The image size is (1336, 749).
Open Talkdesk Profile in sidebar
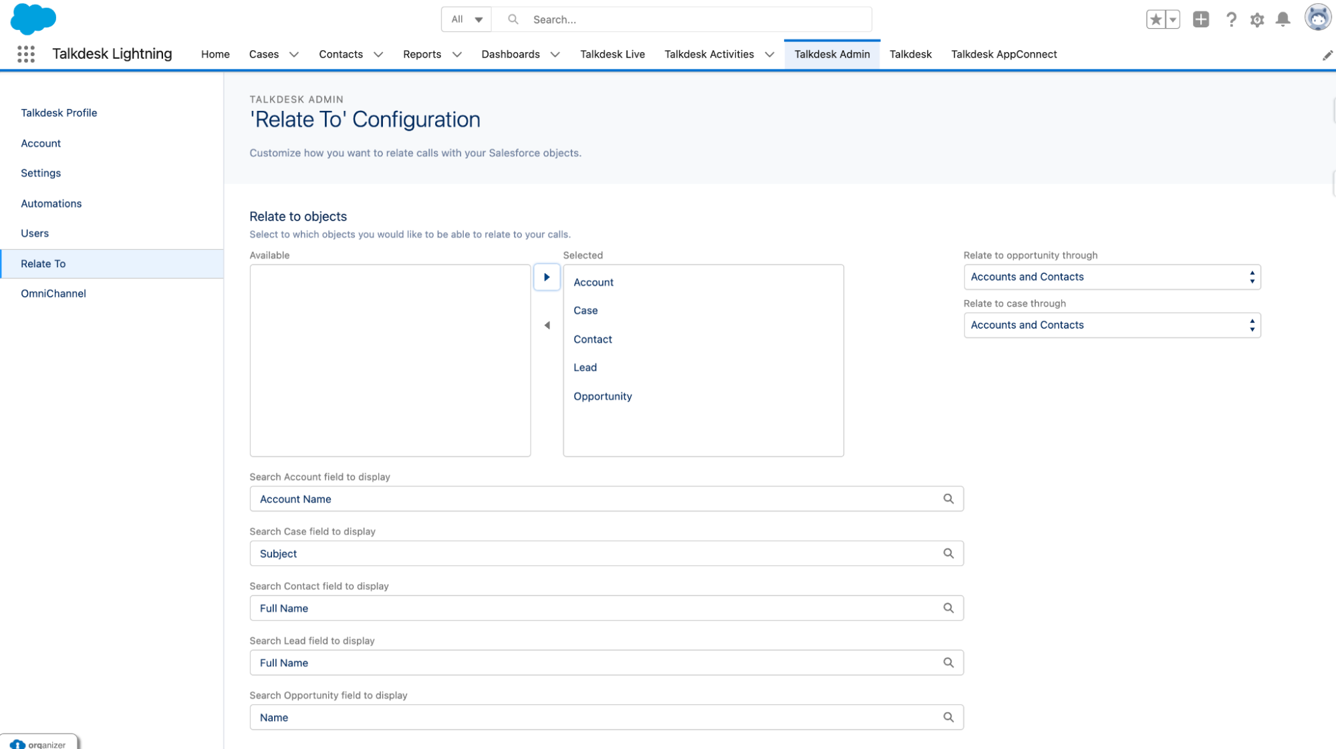59,113
